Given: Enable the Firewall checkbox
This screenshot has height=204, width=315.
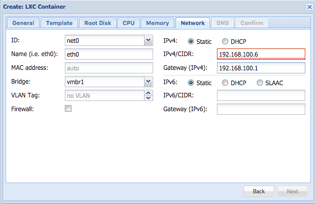Looking at the screenshot, I should [68, 109].
